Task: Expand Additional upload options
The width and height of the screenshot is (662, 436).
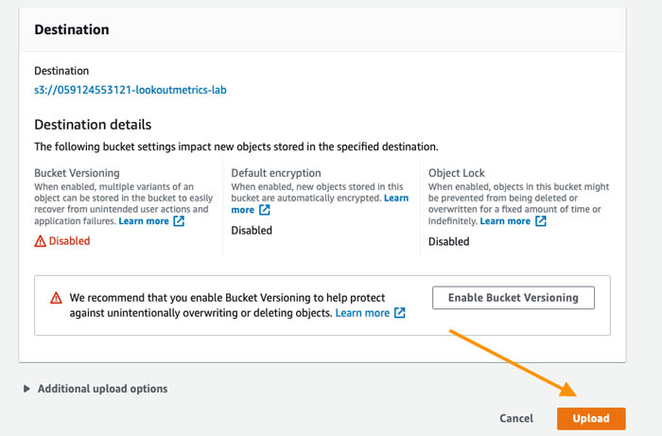Action: (96, 389)
